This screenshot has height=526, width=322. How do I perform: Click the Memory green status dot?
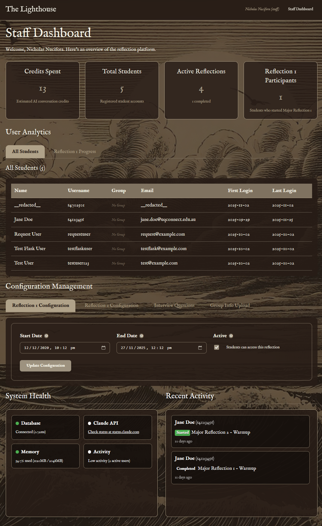(x=17, y=452)
